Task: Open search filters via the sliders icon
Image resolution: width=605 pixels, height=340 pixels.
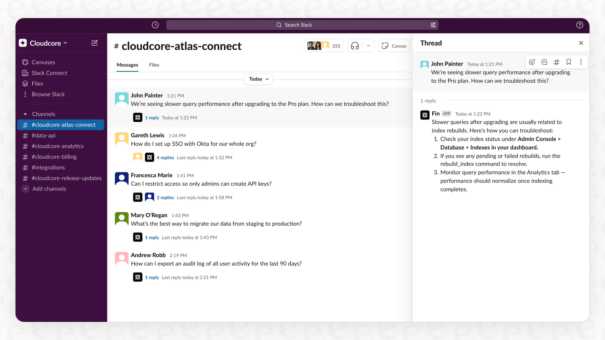Action: pyautogui.click(x=433, y=25)
